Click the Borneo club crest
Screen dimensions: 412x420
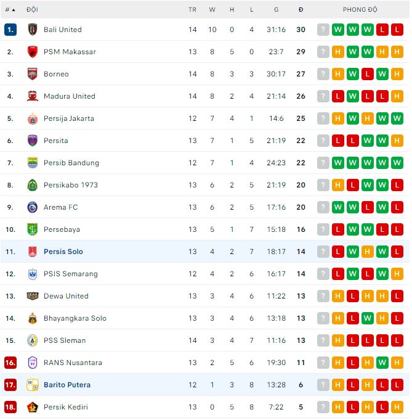(33, 74)
